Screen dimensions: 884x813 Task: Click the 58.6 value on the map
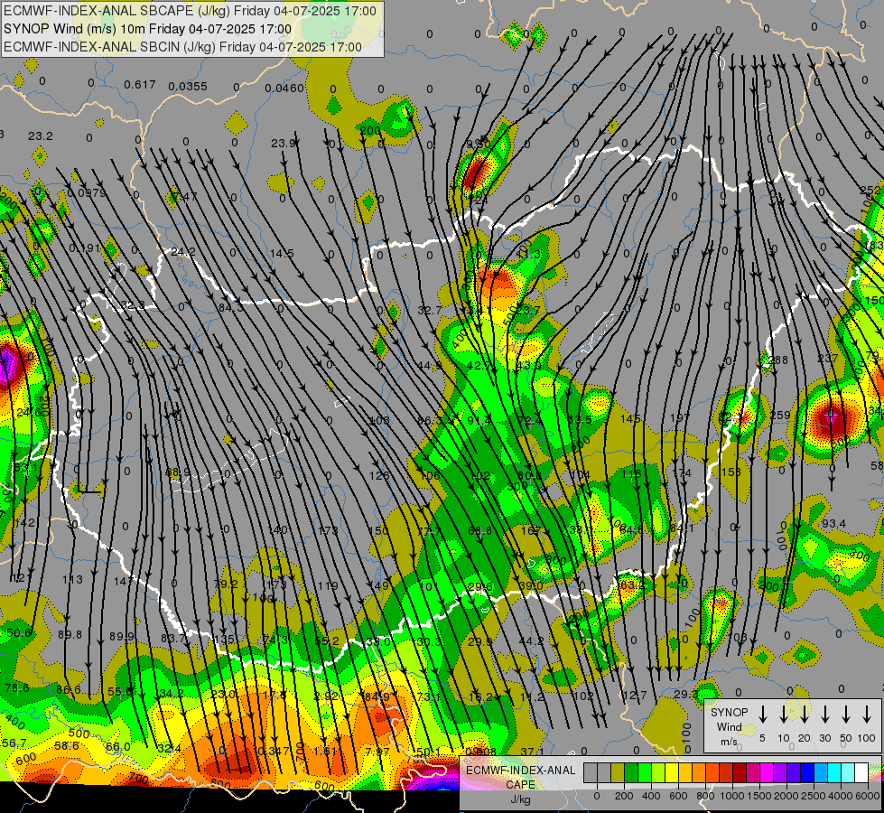tap(67, 746)
